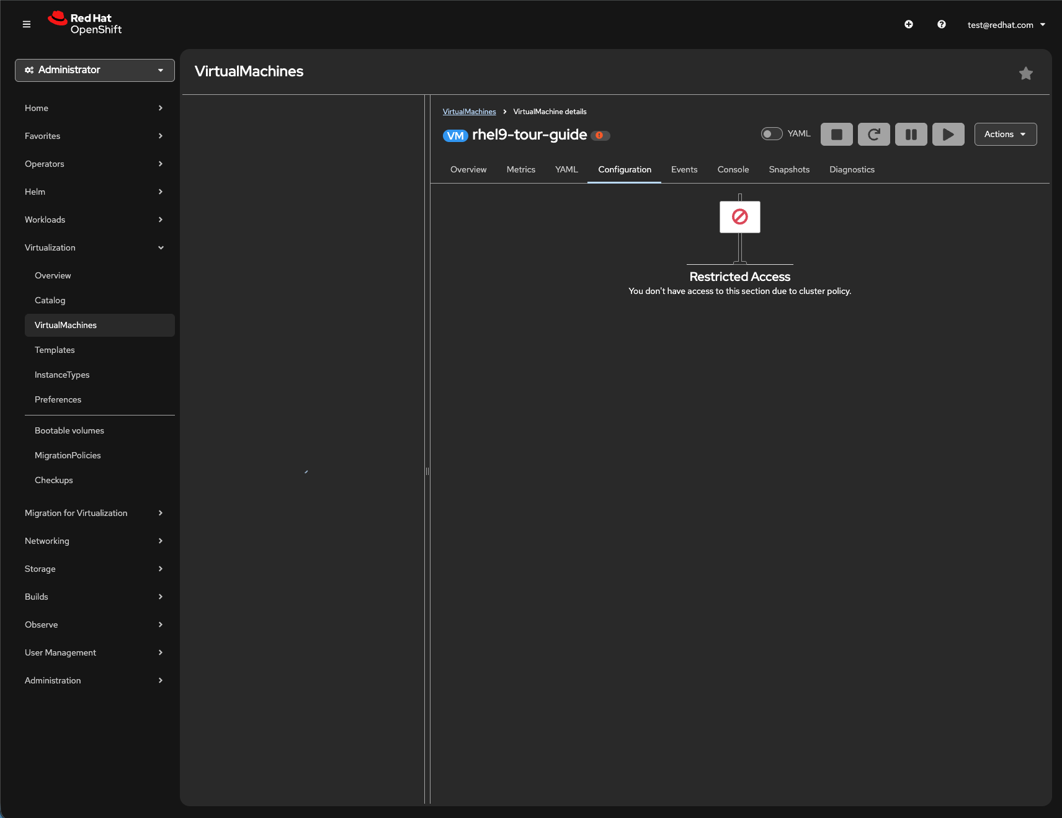Screen dimensions: 1062x818
Task: Click the Restricted Access heading
Action: point(740,277)
